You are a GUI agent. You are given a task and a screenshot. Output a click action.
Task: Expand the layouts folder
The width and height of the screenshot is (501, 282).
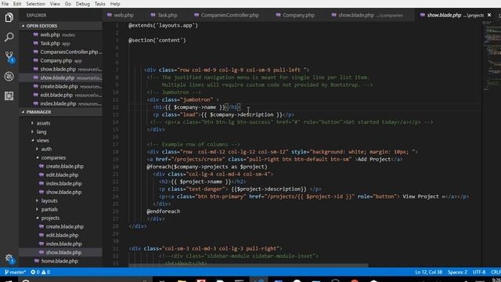(x=49, y=201)
